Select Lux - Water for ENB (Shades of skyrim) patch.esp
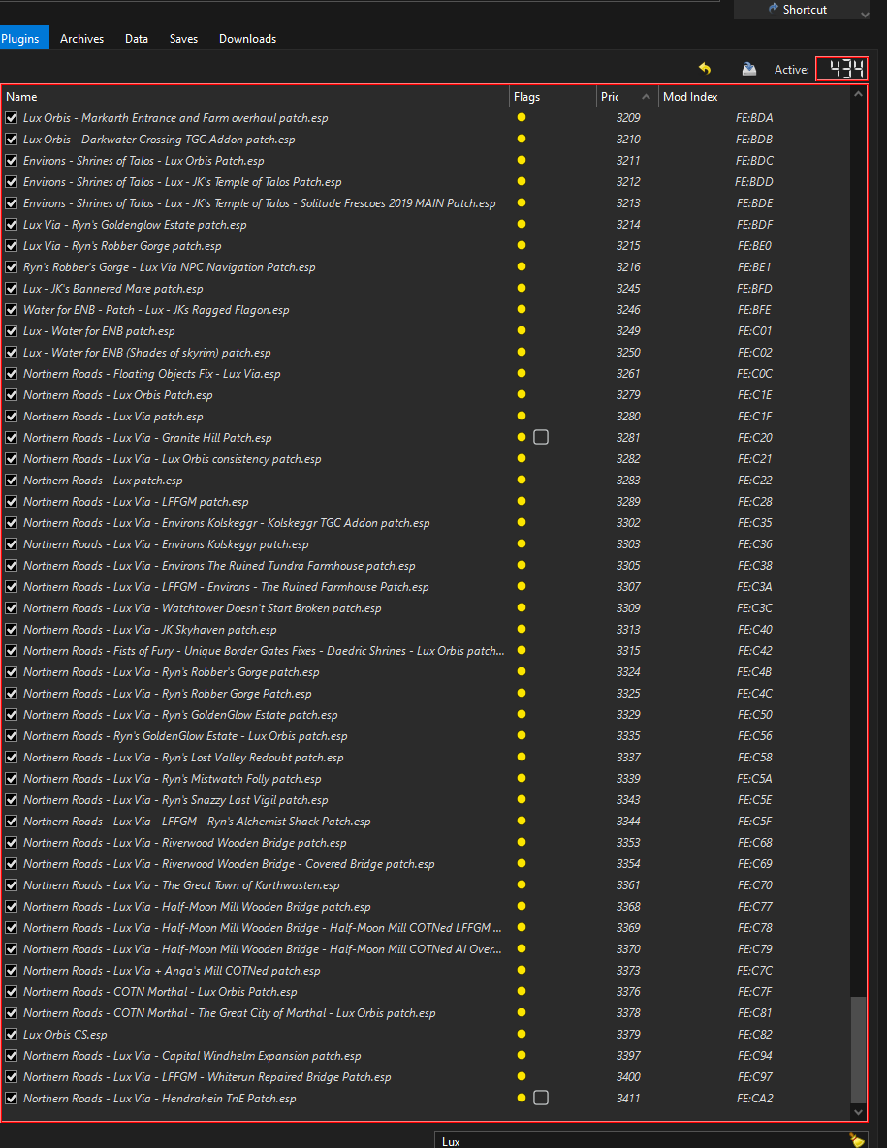The width and height of the screenshot is (887, 1148). click(x=146, y=353)
